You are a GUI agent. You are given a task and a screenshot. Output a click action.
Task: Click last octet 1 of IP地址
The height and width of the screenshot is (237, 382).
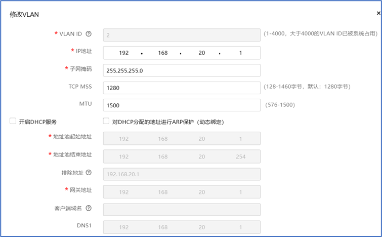tap(240, 53)
